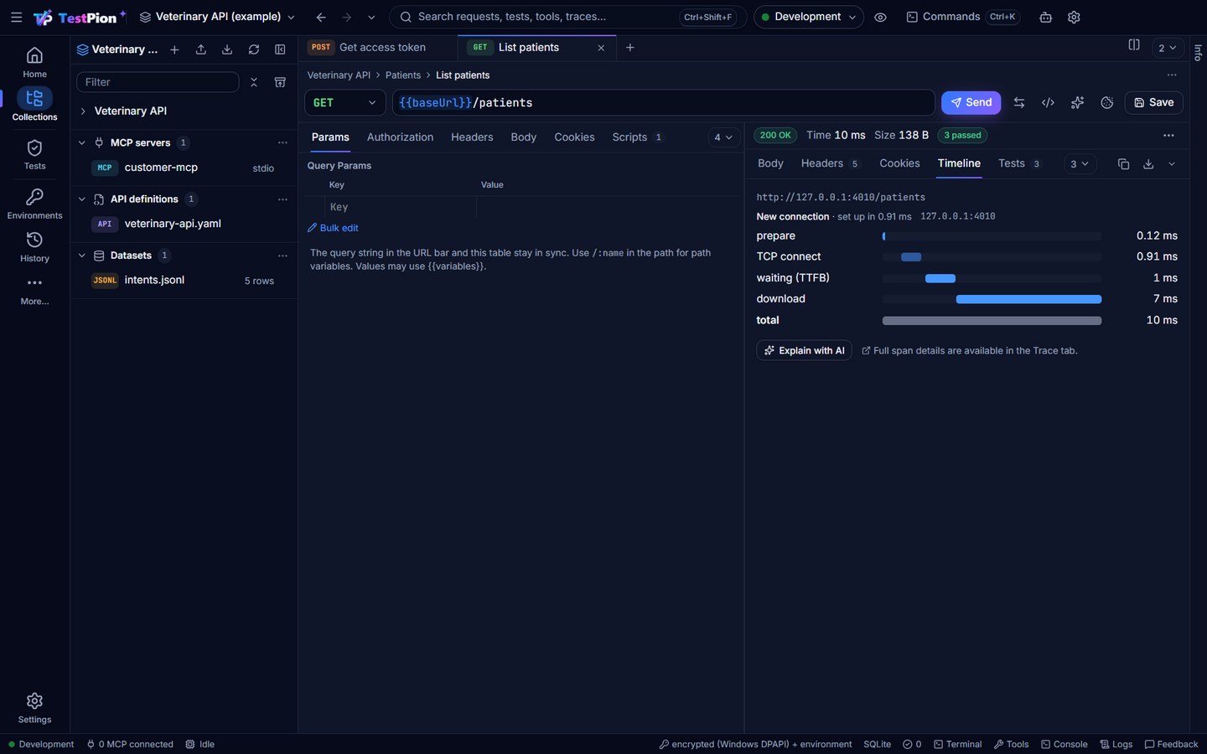Select the Authorization request tab
1207x754 pixels.
(400, 137)
